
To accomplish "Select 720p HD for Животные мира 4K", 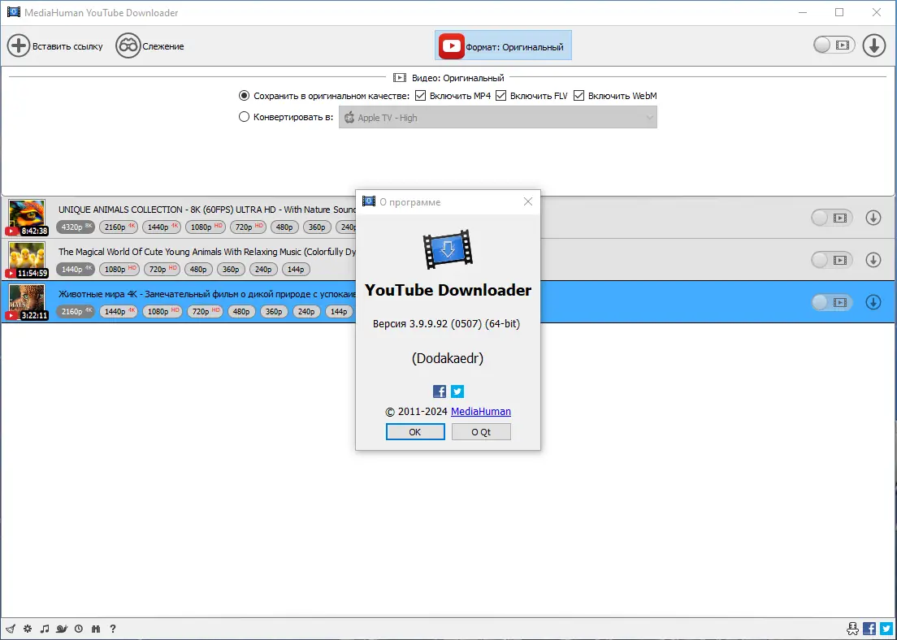I will click(205, 312).
